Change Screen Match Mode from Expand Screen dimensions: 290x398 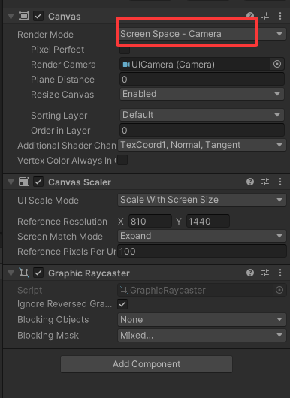pos(202,236)
